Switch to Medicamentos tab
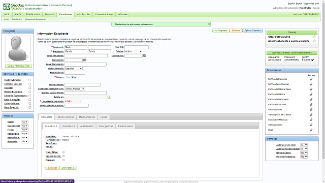The height and width of the screenshot is (183, 325). click(87, 117)
